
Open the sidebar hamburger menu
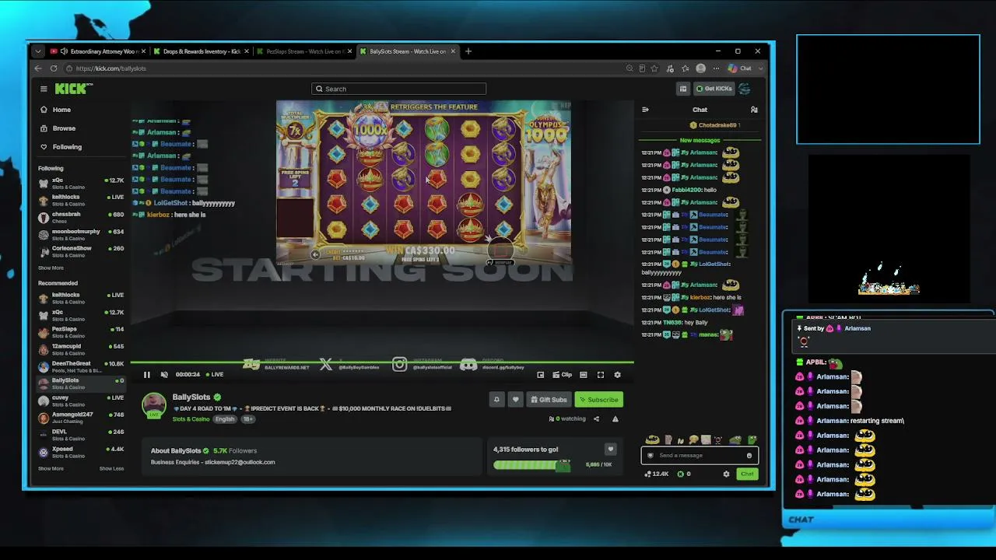coord(44,89)
